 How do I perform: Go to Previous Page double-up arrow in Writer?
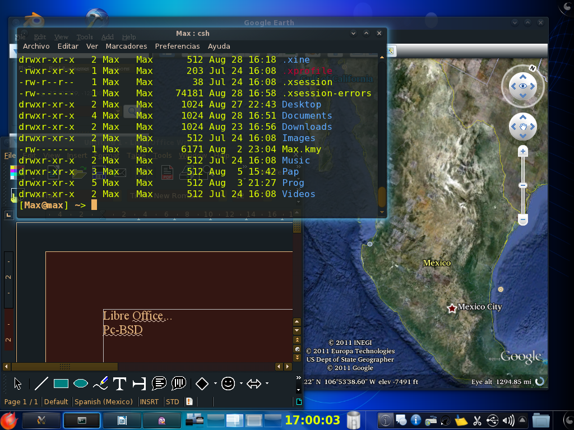297,340
